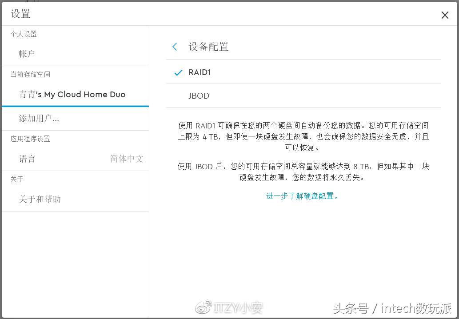459x319 pixels.
Task: Select the RAID1 configuration option
Action: coord(200,72)
